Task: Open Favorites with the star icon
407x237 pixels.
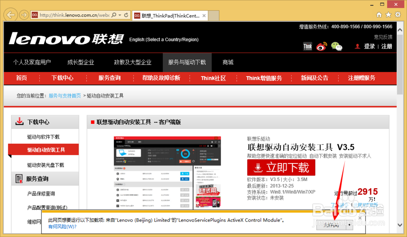Action: click(388, 15)
